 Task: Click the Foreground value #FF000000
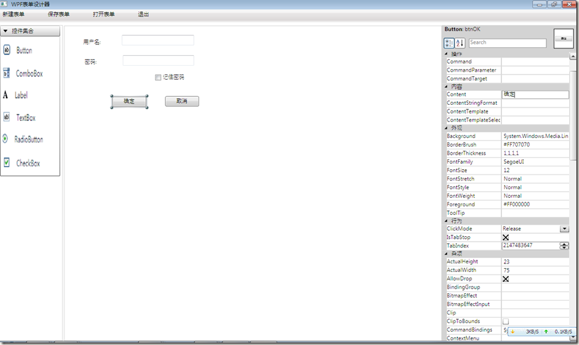pyautogui.click(x=517, y=204)
